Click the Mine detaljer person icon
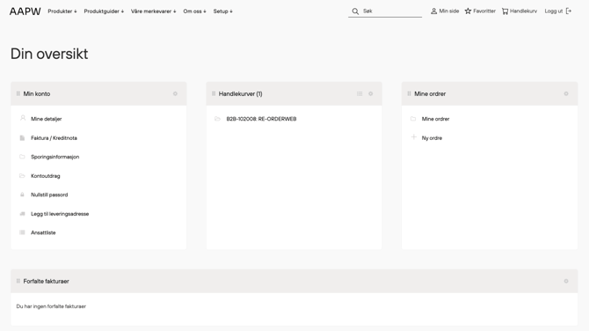Viewport: 589px width, 331px height. pos(23,118)
